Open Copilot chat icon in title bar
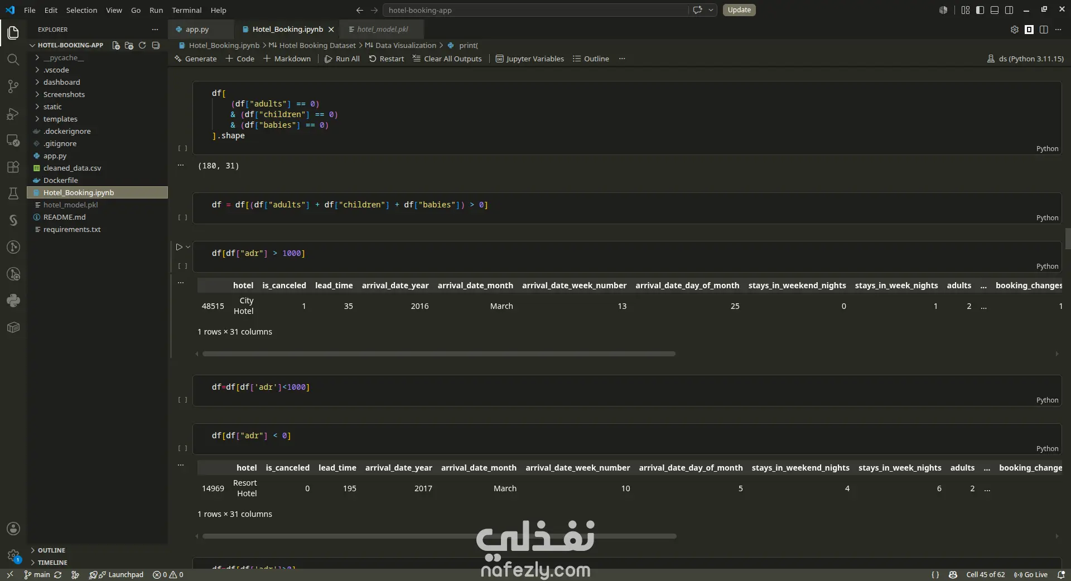Viewport: 1071px width, 581px height. [697, 10]
